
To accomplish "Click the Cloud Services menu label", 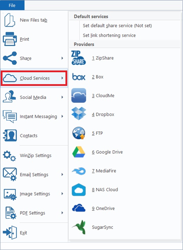I will (35, 78).
